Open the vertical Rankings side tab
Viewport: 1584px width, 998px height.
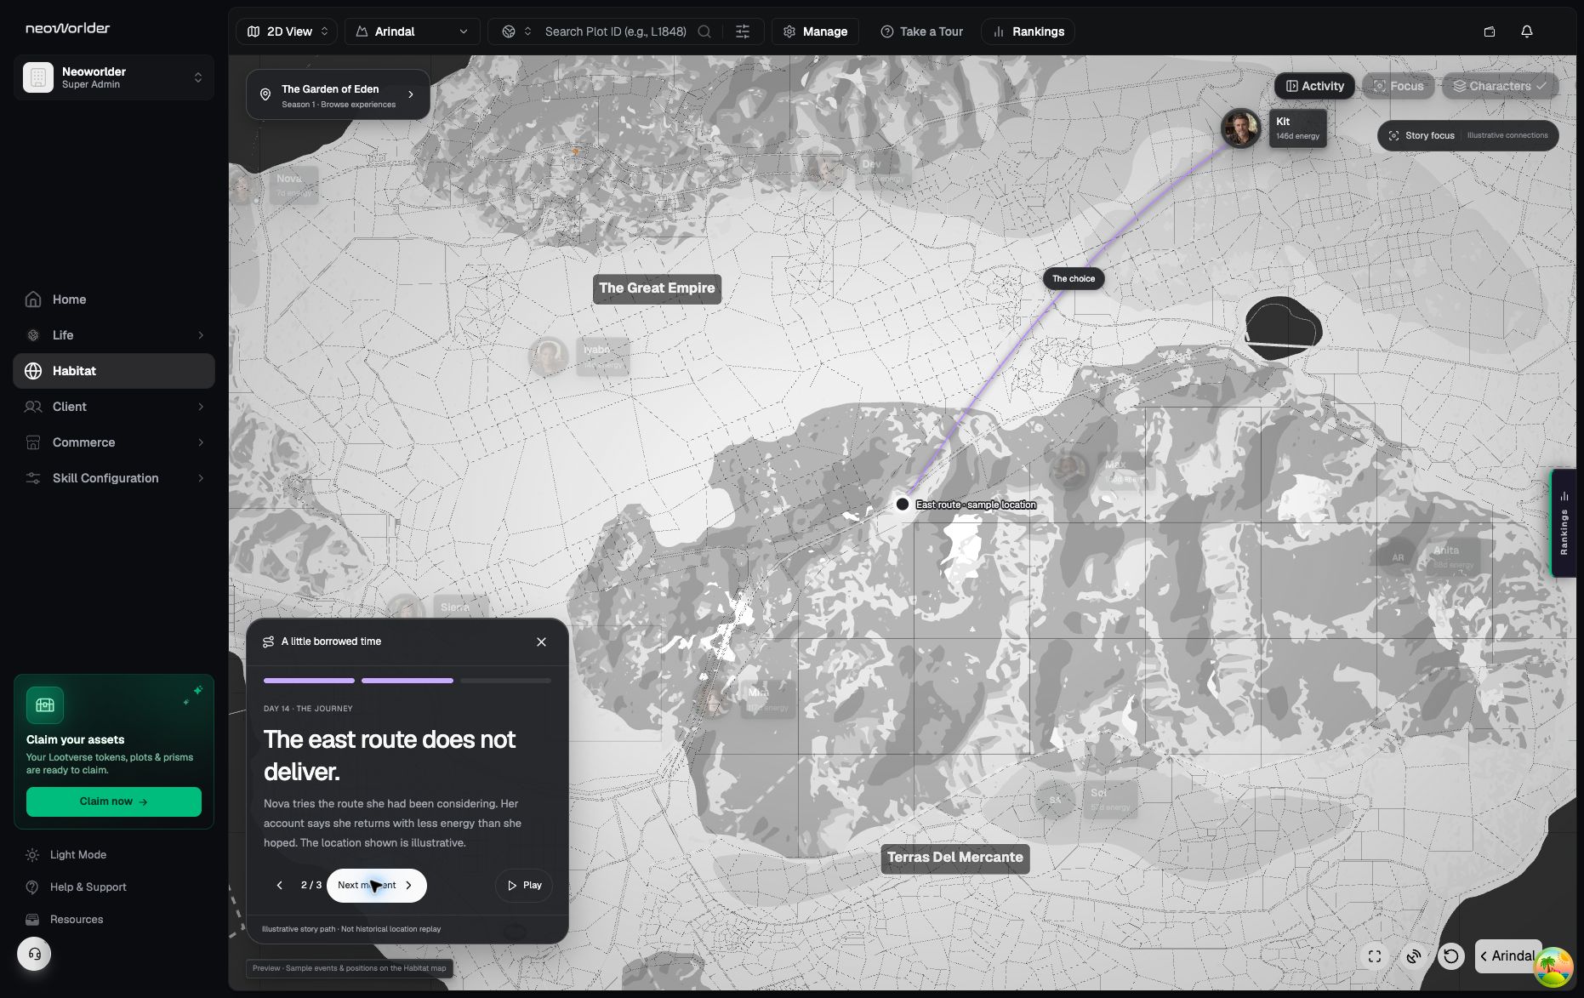coord(1564,523)
